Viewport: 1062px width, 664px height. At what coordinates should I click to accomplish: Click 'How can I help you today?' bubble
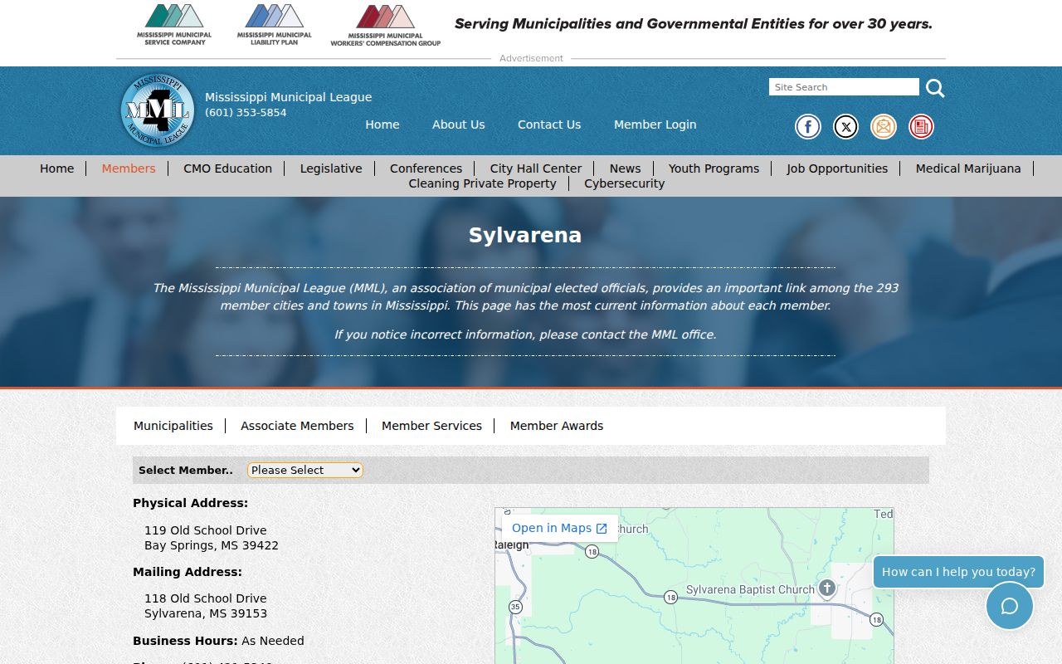click(958, 572)
